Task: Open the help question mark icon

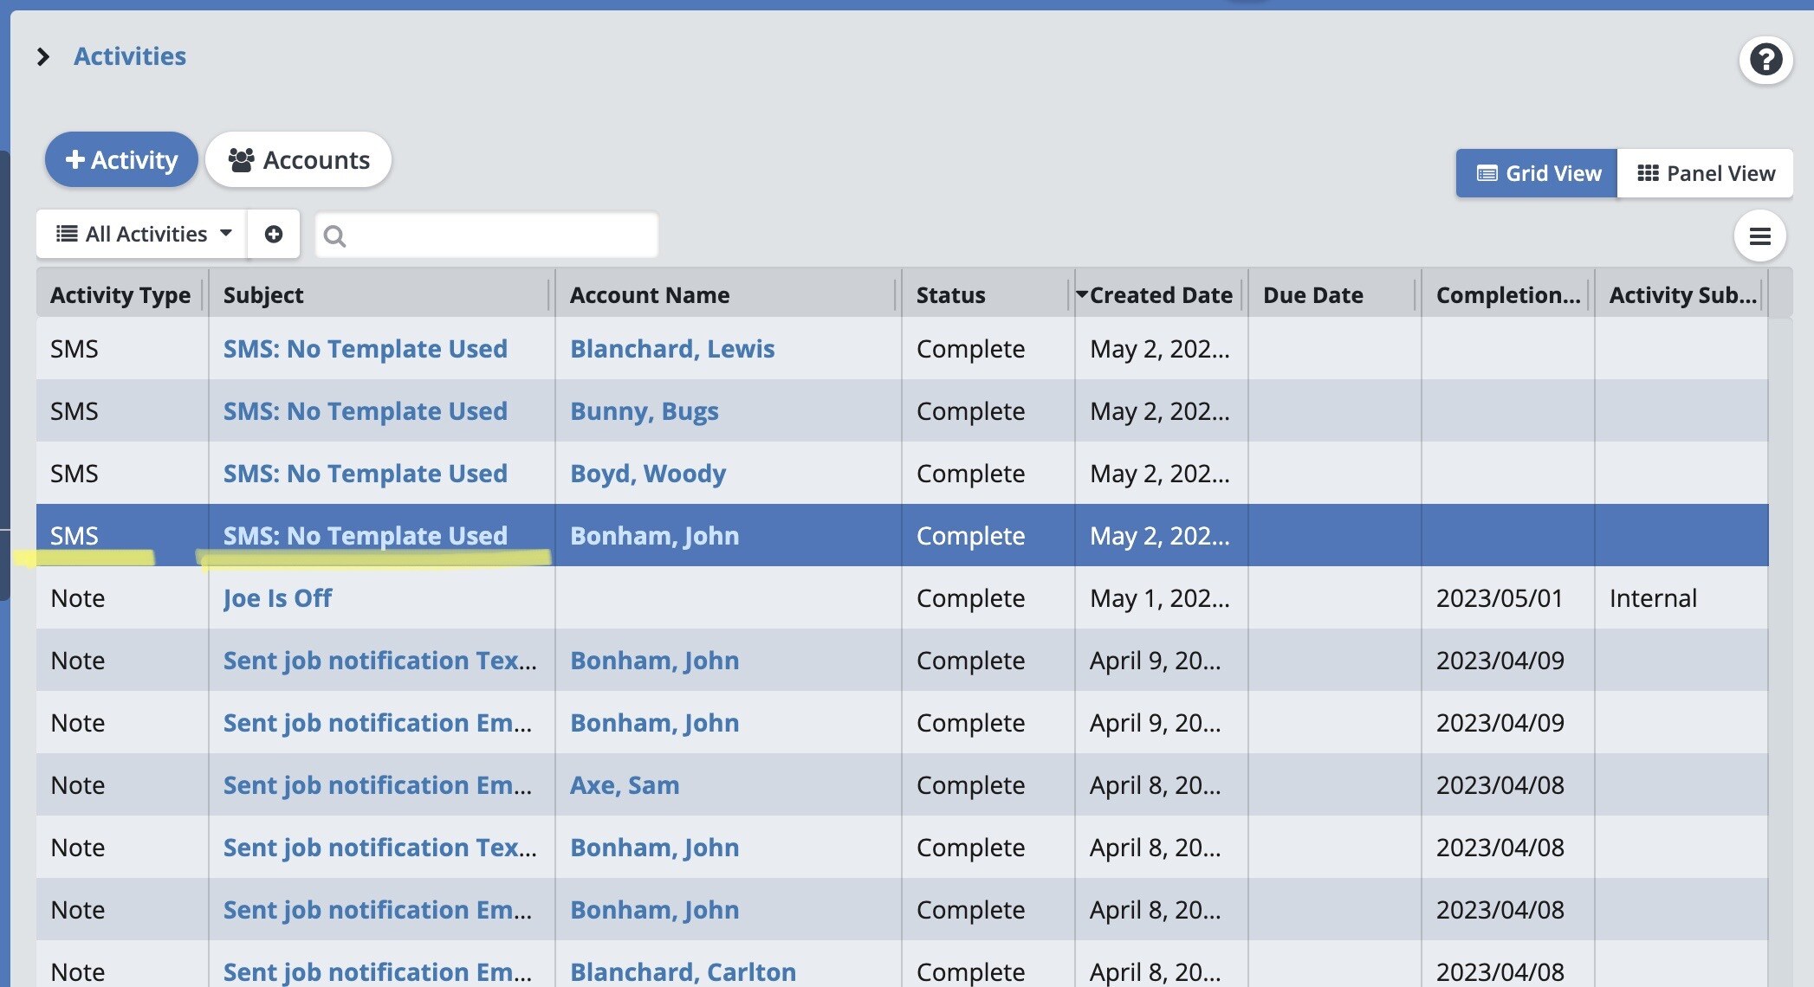Action: pos(1765,60)
